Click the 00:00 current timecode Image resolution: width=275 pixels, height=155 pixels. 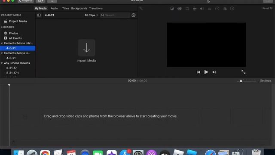[x=132, y=81]
